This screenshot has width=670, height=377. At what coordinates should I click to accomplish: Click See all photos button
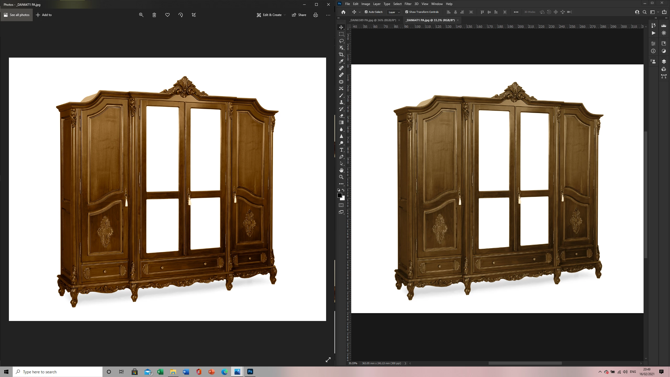16,15
